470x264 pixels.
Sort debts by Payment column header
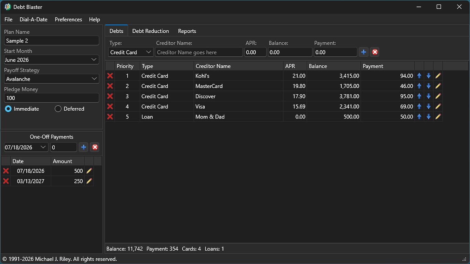[x=388, y=66]
